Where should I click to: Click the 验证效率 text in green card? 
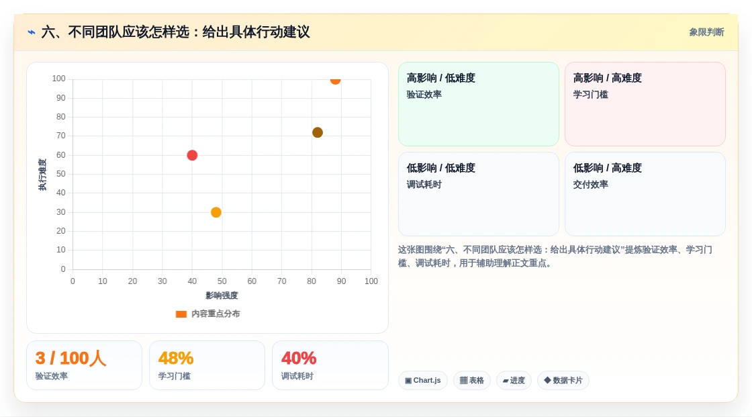424,95
